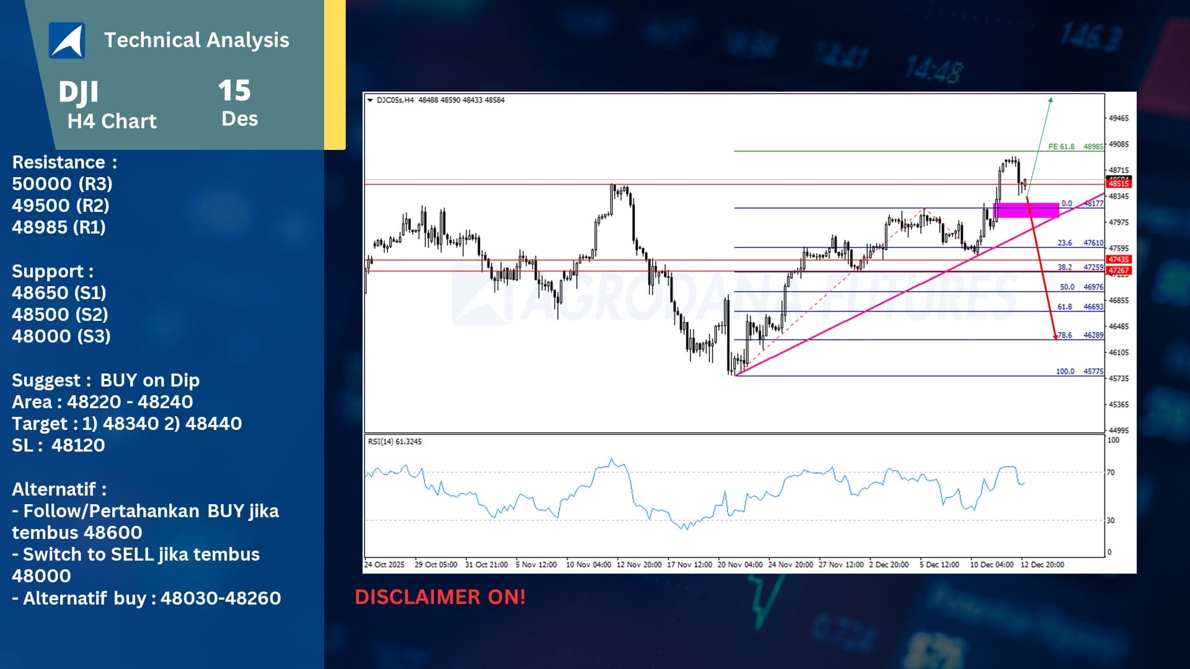Click the Technical Analysis header title
Viewport: 1190px width, 669px height.
(x=196, y=40)
